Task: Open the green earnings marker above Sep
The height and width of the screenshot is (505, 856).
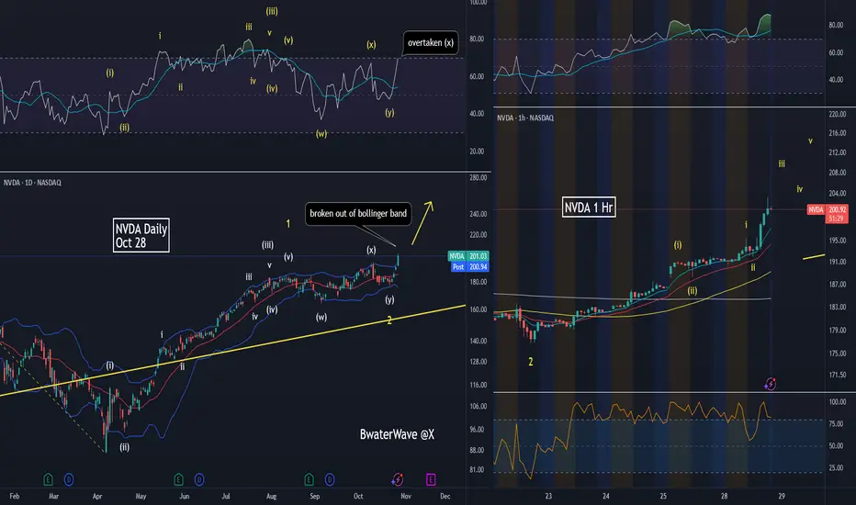Action: coord(309,480)
